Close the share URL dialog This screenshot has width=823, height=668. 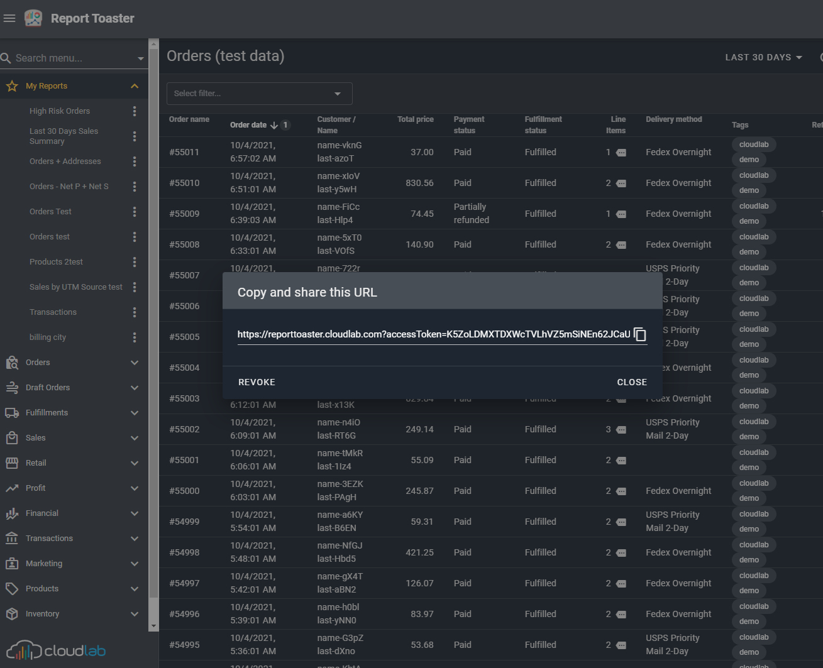(x=632, y=382)
